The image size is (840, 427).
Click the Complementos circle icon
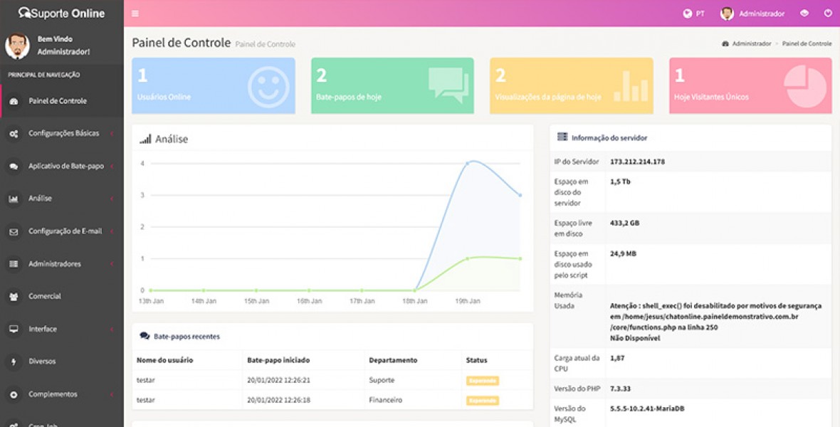point(14,395)
